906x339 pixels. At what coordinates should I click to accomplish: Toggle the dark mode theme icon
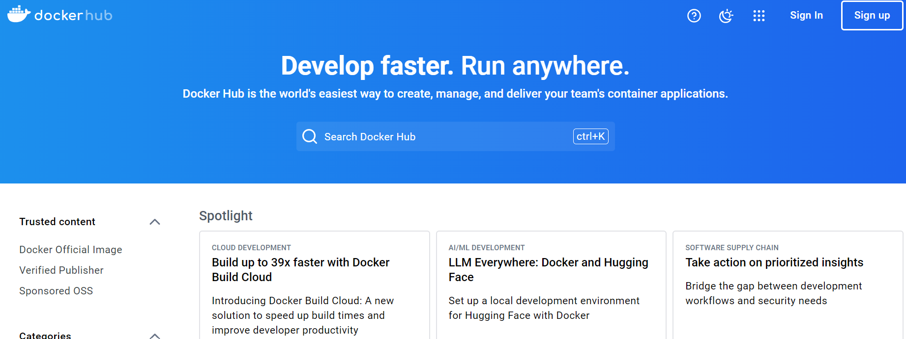[726, 16]
